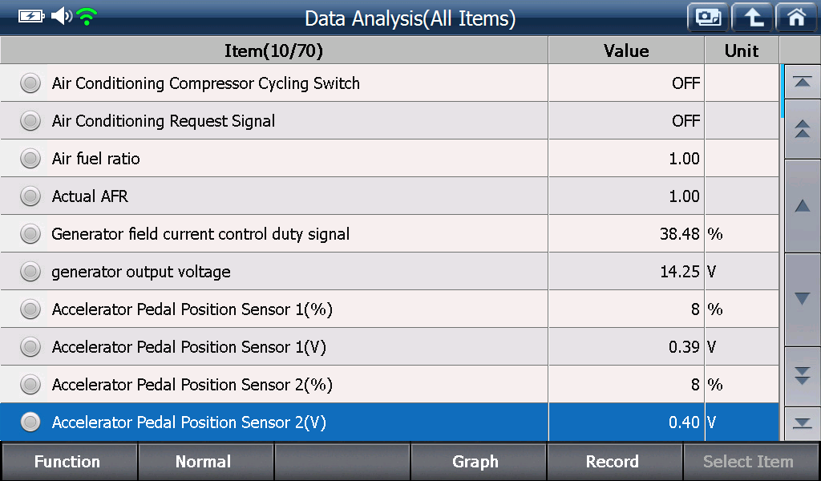Select radio for Actual AFR

[30, 196]
